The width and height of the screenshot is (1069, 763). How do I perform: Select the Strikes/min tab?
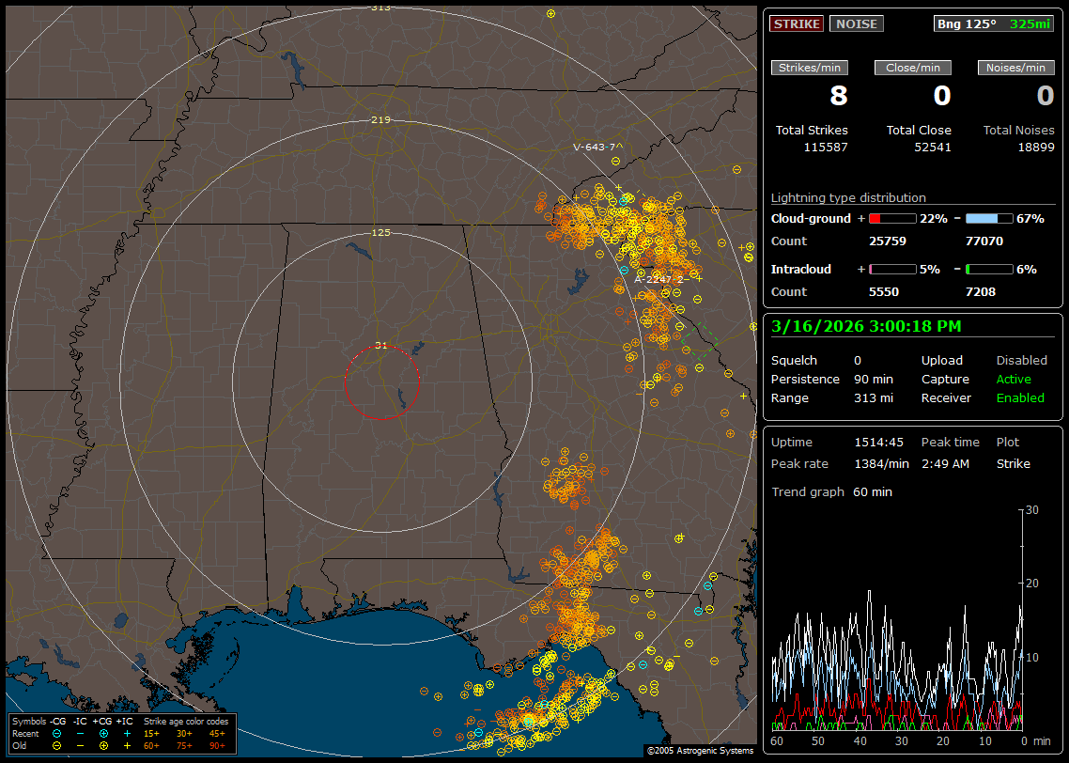click(x=810, y=68)
